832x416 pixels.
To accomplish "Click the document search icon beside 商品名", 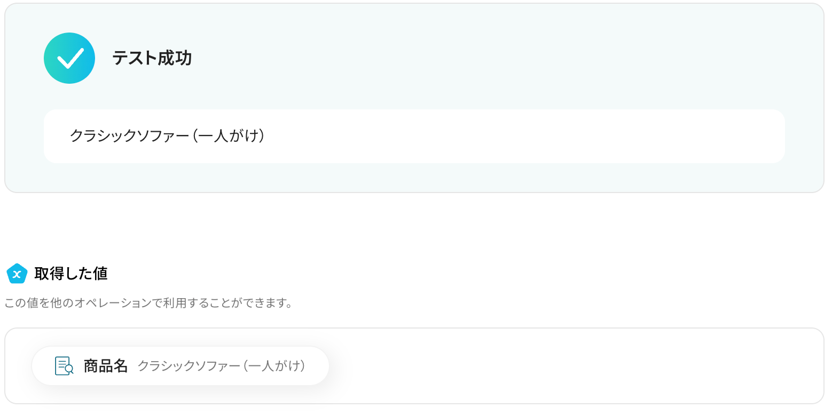I will pyautogui.click(x=64, y=366).
